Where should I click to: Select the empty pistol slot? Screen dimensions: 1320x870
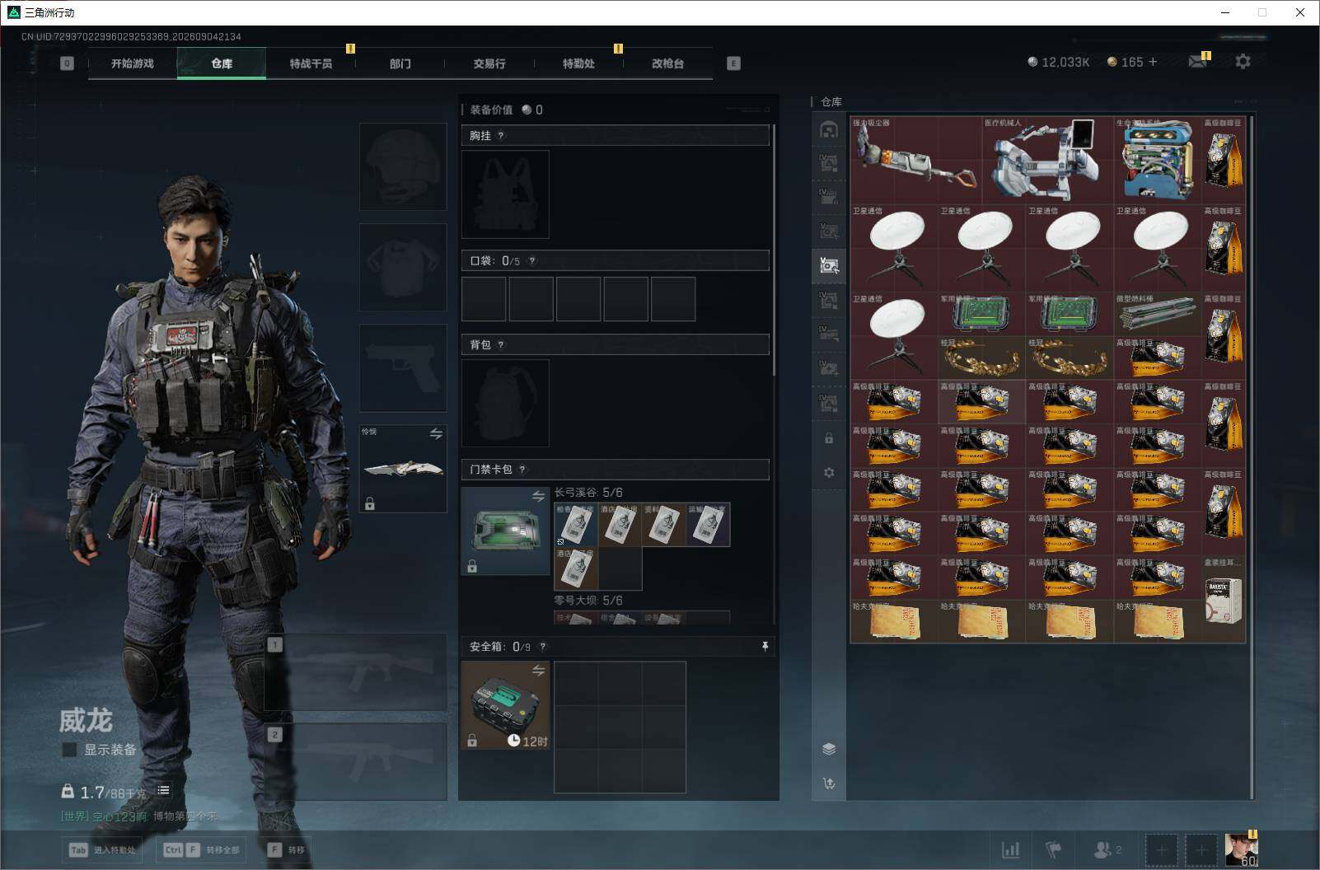(403, 367)
